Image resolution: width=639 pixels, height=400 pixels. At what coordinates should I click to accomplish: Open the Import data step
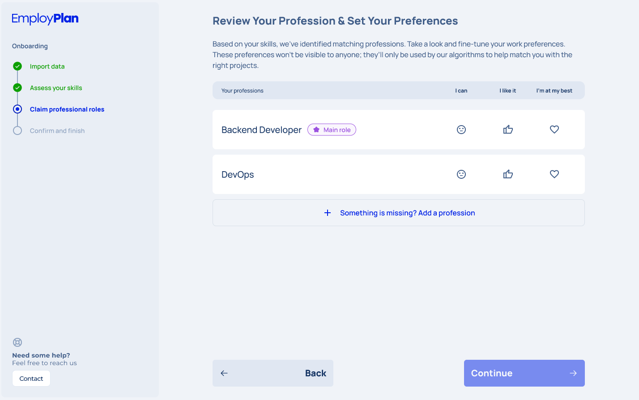point(47,66)
